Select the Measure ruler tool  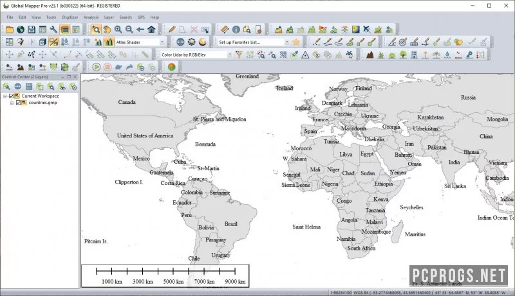click(x=225, y=30)
